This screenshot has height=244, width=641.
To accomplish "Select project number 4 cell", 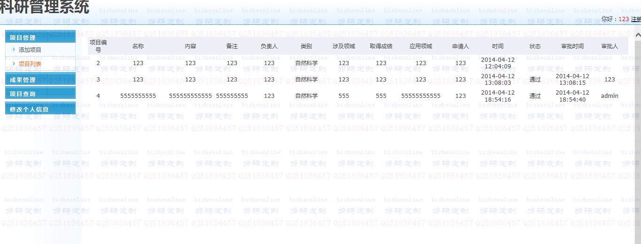I will click(x=98, y=96).
